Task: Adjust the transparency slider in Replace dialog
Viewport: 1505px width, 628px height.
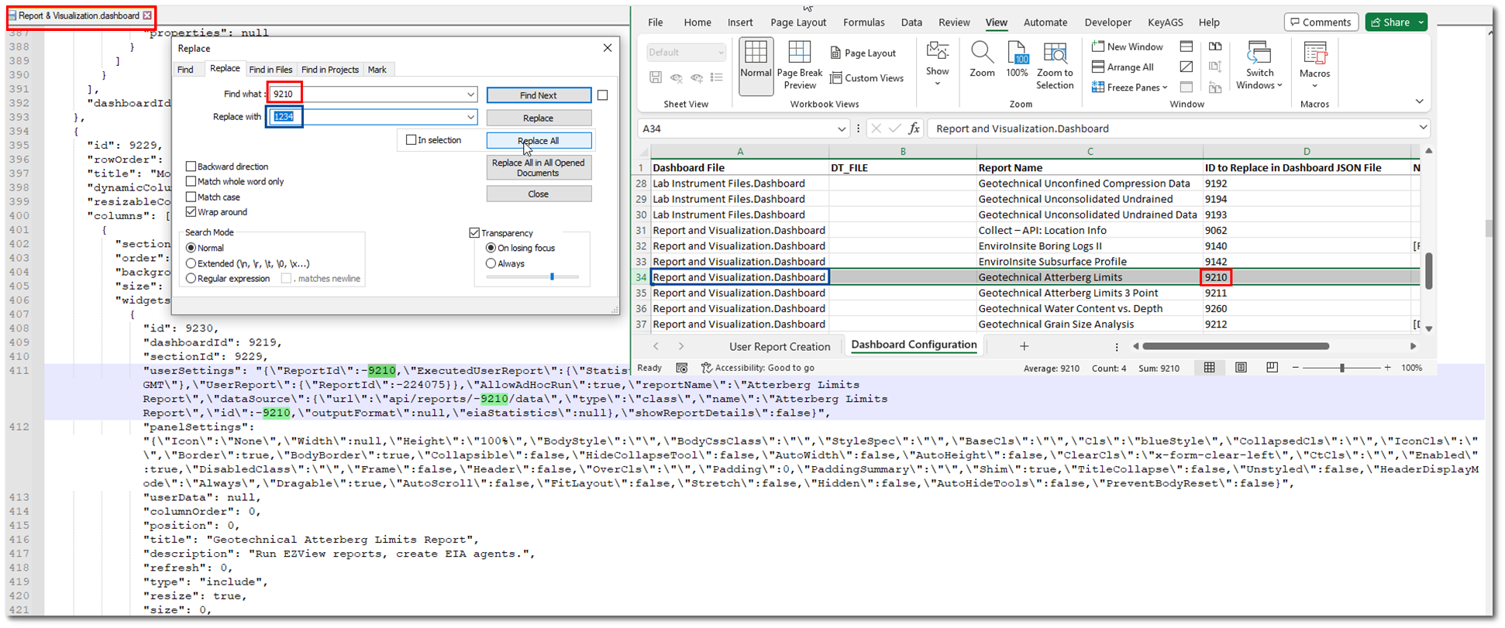Action: (552, 276)
